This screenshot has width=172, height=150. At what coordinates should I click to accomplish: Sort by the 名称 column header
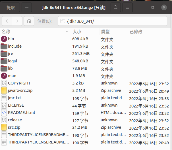point(36,32)
